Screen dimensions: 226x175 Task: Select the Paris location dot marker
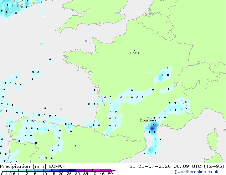[135, 50]
